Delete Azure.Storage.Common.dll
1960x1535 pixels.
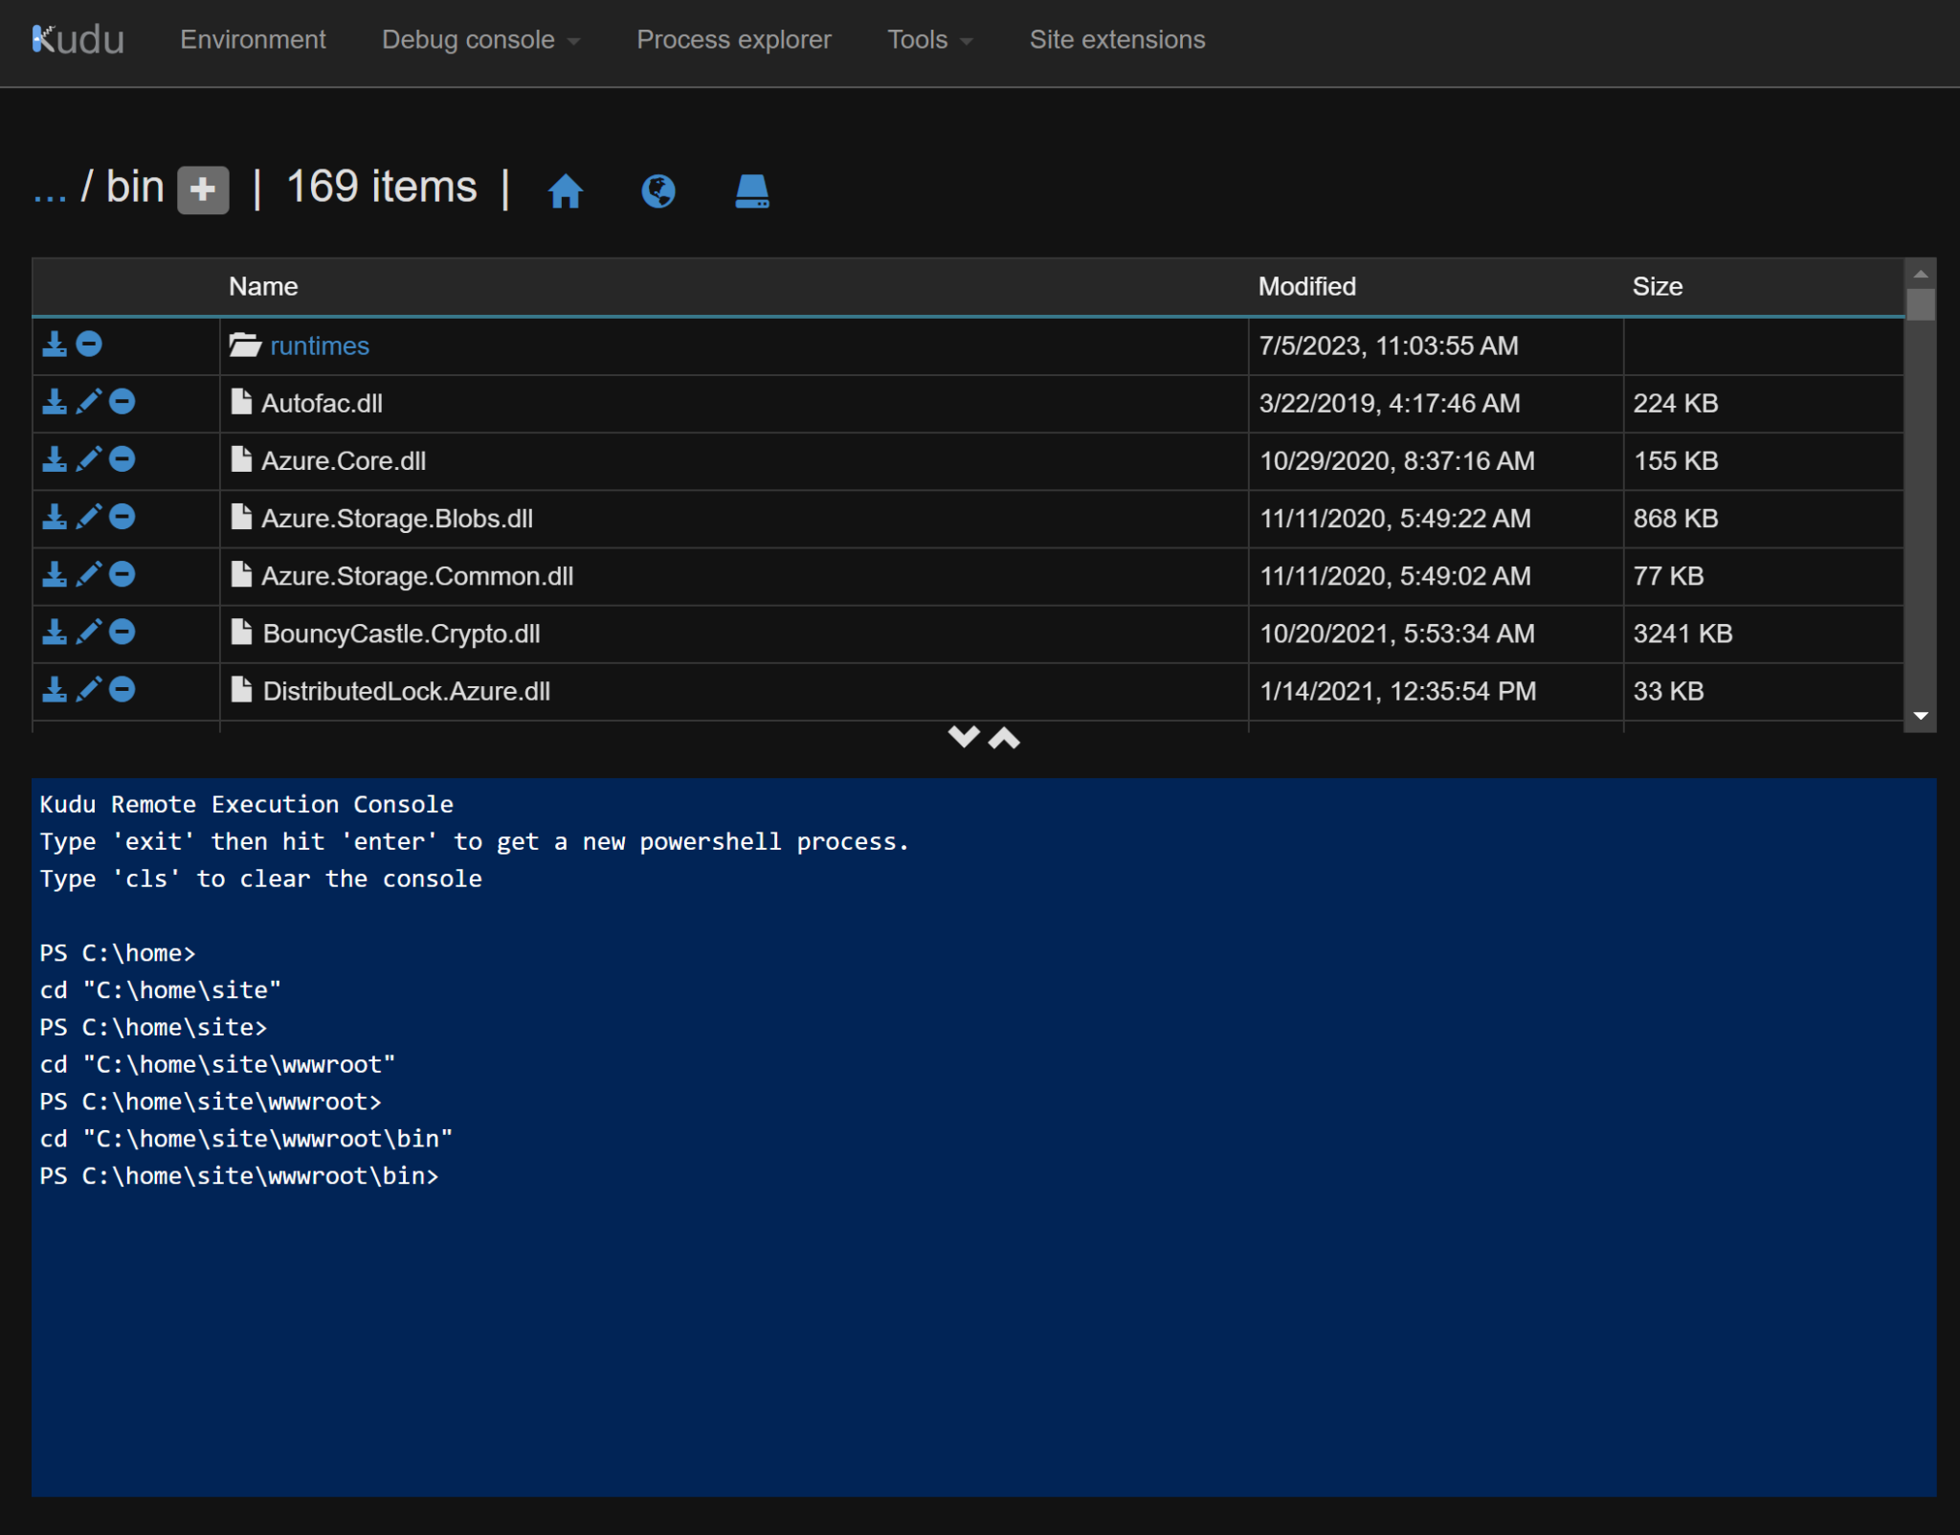coord(122,574)
